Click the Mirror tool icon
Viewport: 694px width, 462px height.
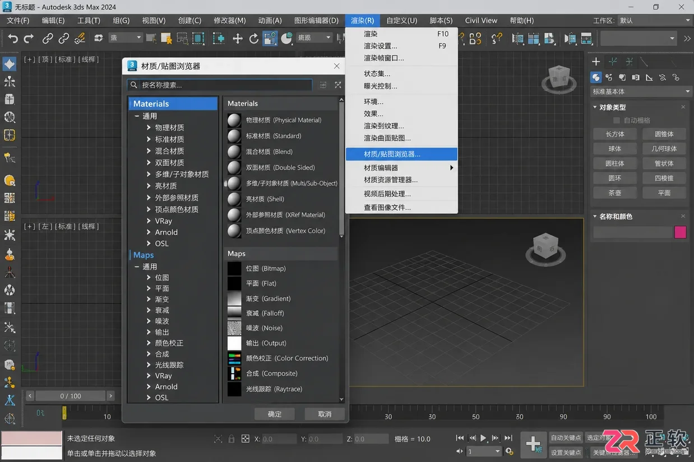point(518,39)
